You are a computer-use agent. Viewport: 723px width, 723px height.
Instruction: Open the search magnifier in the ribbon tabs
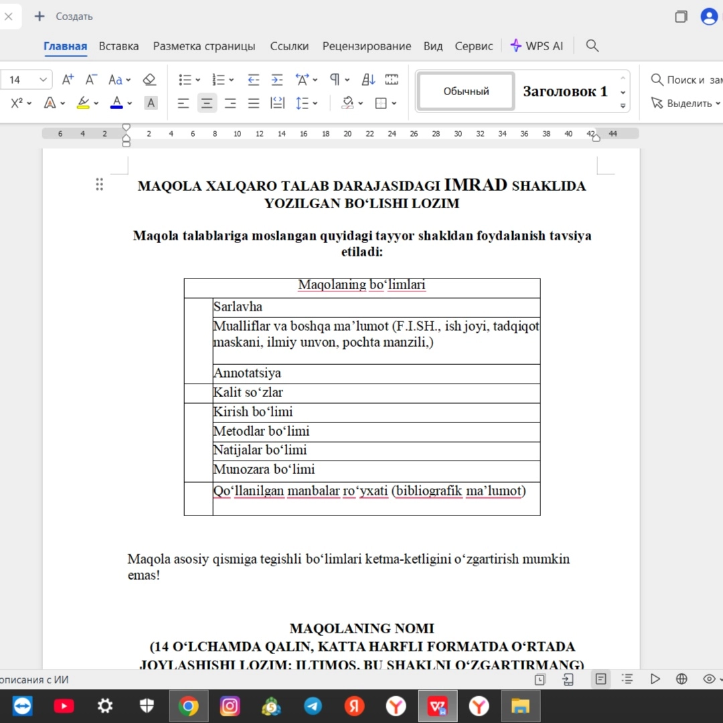pos(592,46)
